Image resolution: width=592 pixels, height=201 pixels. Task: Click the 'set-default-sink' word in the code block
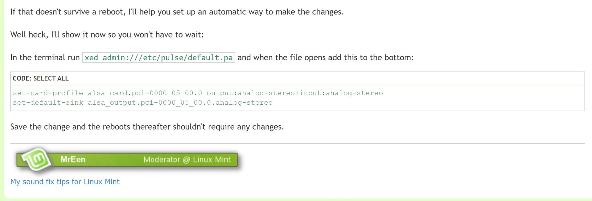pos(48,103)
